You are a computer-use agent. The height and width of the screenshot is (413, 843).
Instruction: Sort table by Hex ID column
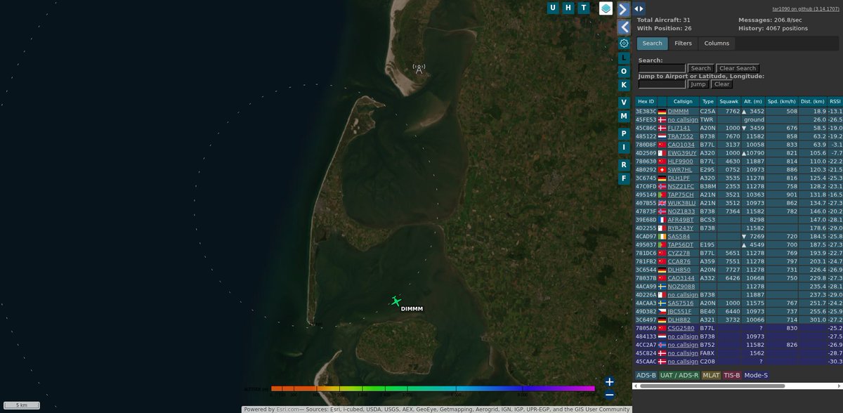tap(646, 102)
